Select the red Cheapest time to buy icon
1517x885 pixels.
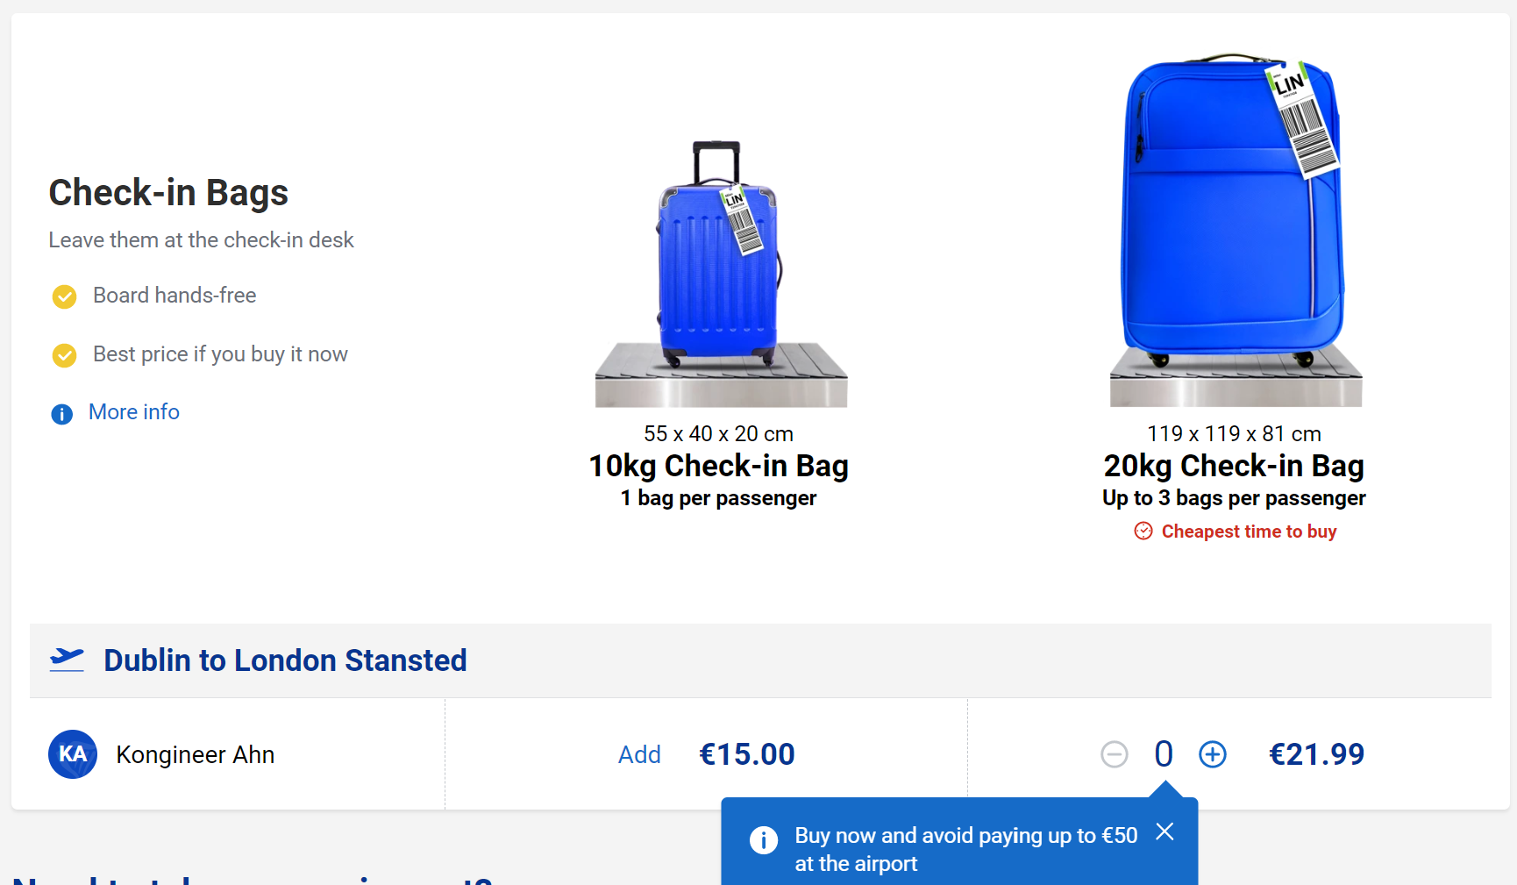click(x=1143, y=531)
